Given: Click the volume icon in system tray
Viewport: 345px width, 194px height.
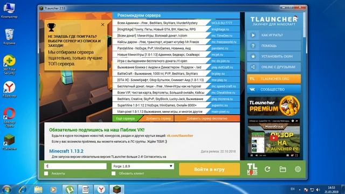Looking at the screenshot, I should (x=318, y=189).
